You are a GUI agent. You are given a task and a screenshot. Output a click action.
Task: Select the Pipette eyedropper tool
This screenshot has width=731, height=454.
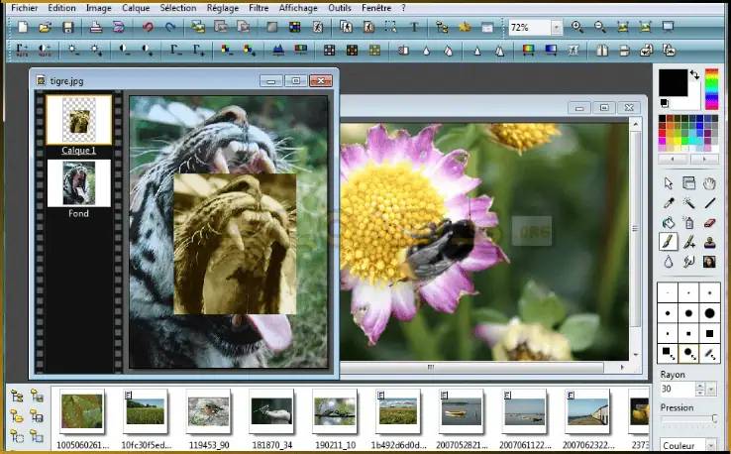pyautogui.click(x=669, y=203)
